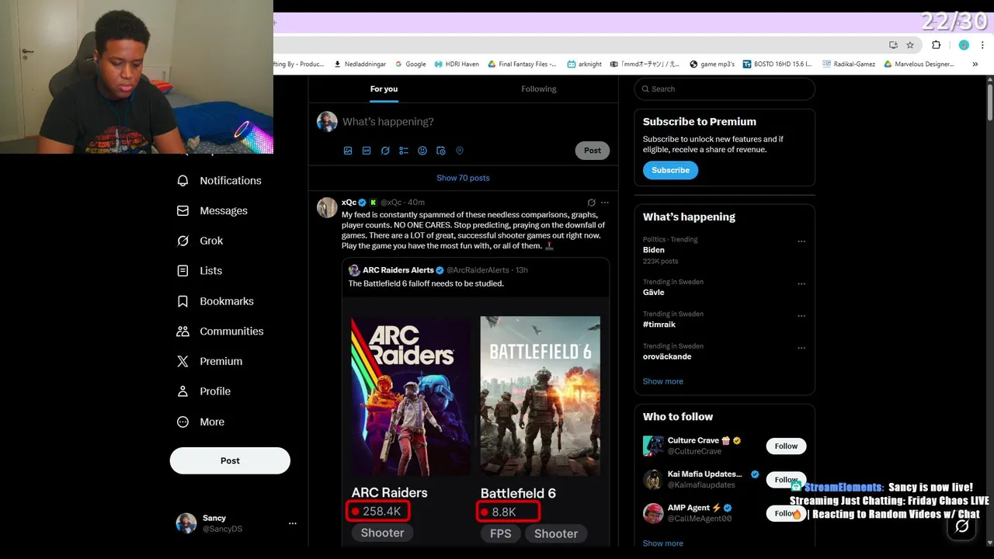
Task: Open the Radikal-Gamez bookmark
Action: tap(848, 64)
